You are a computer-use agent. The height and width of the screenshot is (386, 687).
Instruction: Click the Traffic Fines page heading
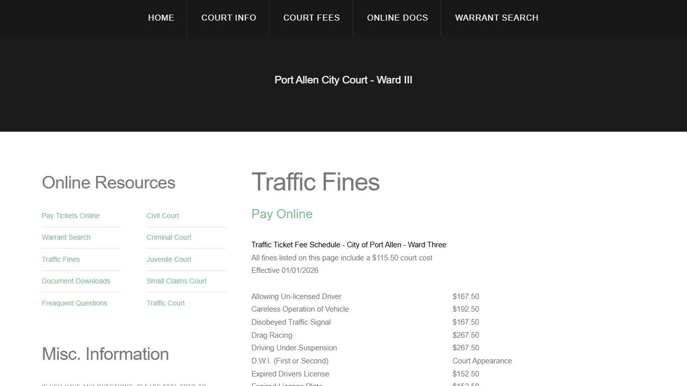315,182
